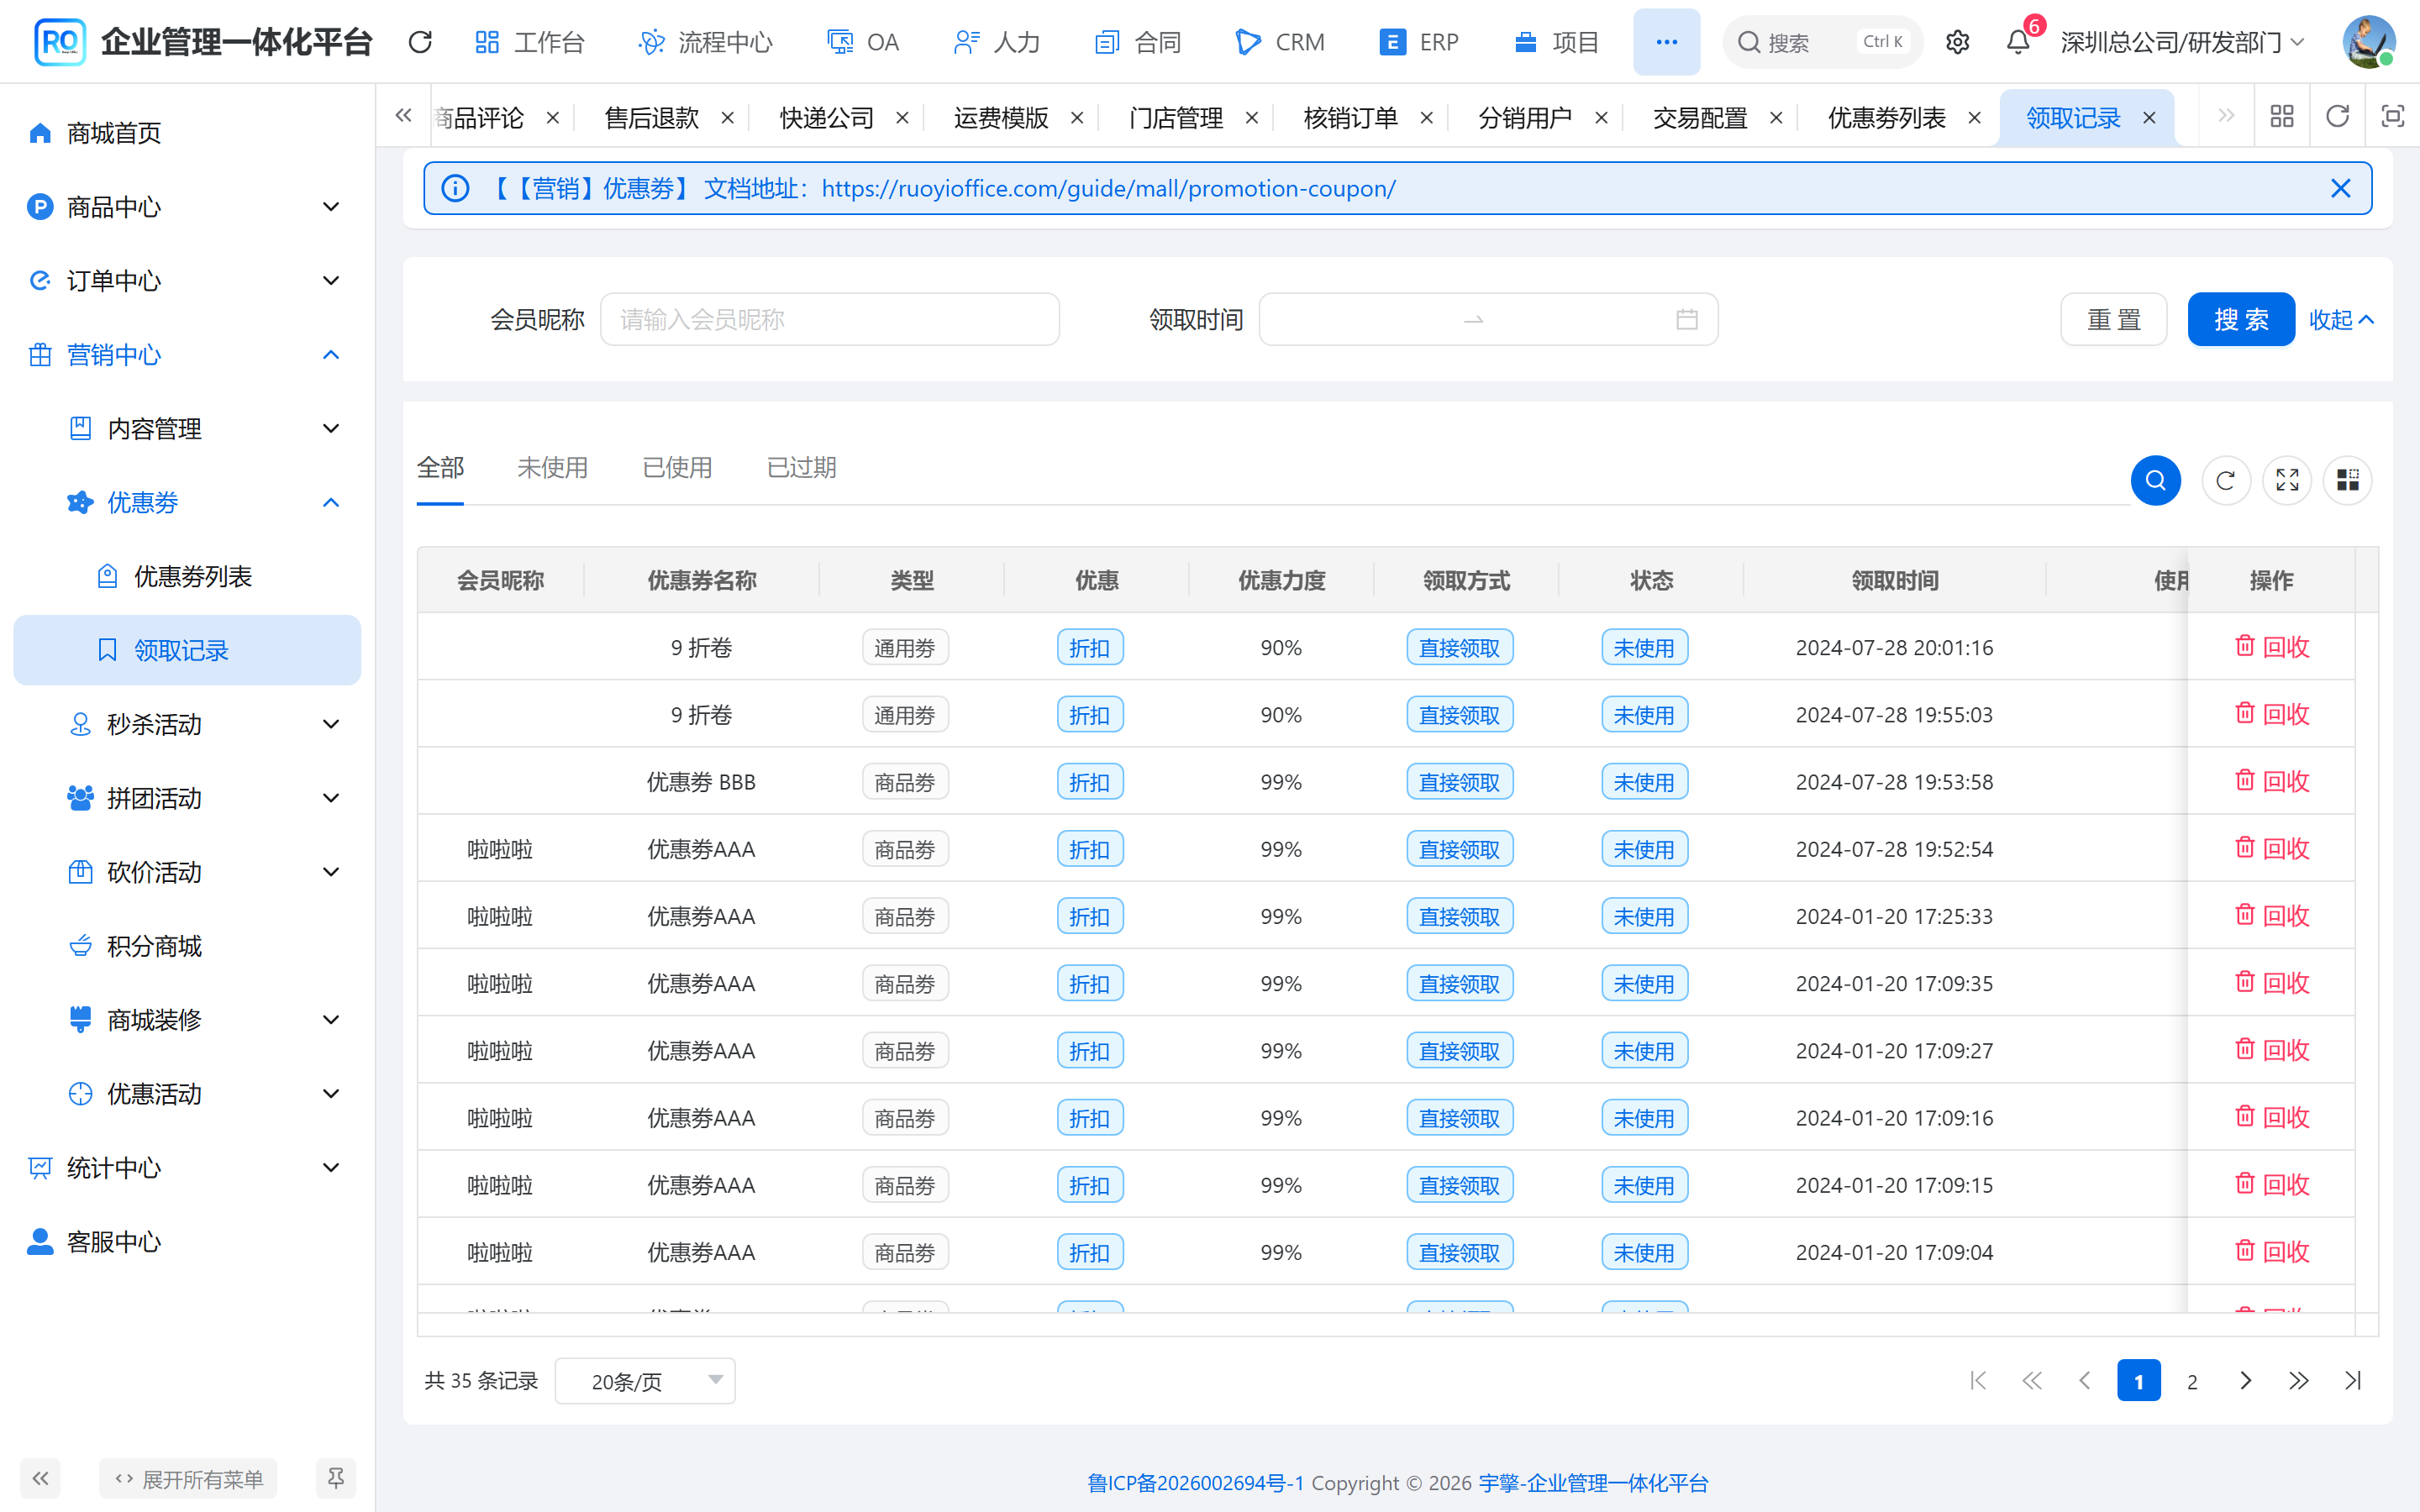2420x1512 pixels.
Task: Collapse the 营销中心 menu
Action: (187, 355)
